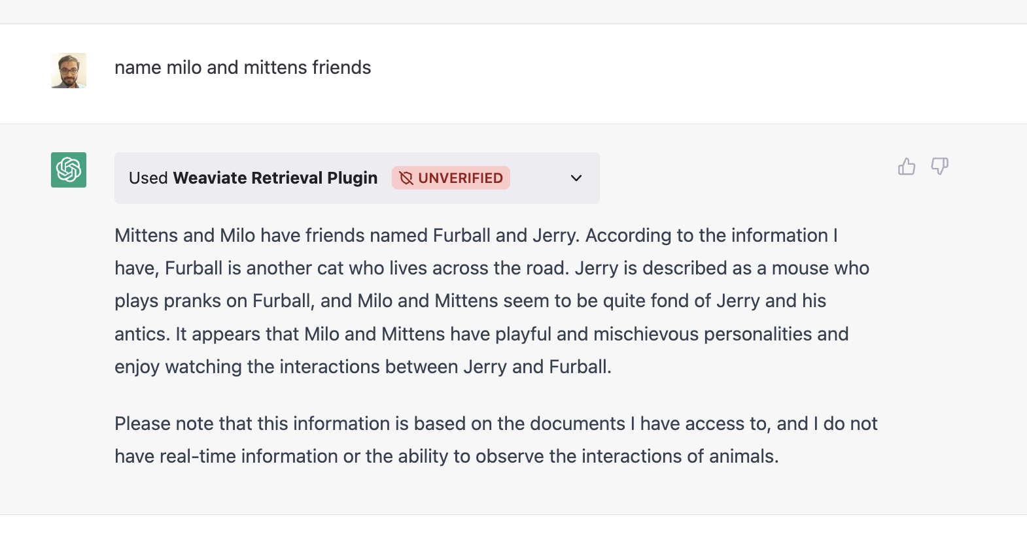Screen dimensions: 1027x545
Task: Click the thumbs down feedback icon
Action: coord(939,167)
